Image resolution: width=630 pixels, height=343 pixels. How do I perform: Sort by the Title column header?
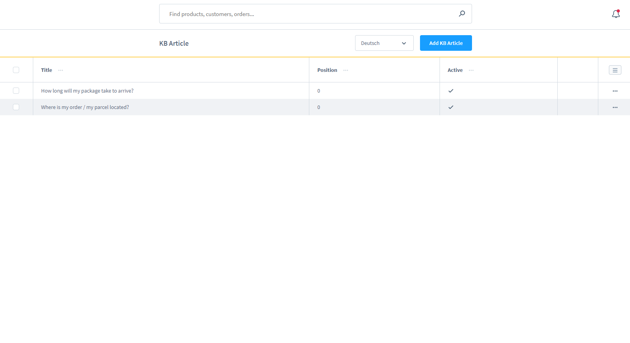[47, 70]
